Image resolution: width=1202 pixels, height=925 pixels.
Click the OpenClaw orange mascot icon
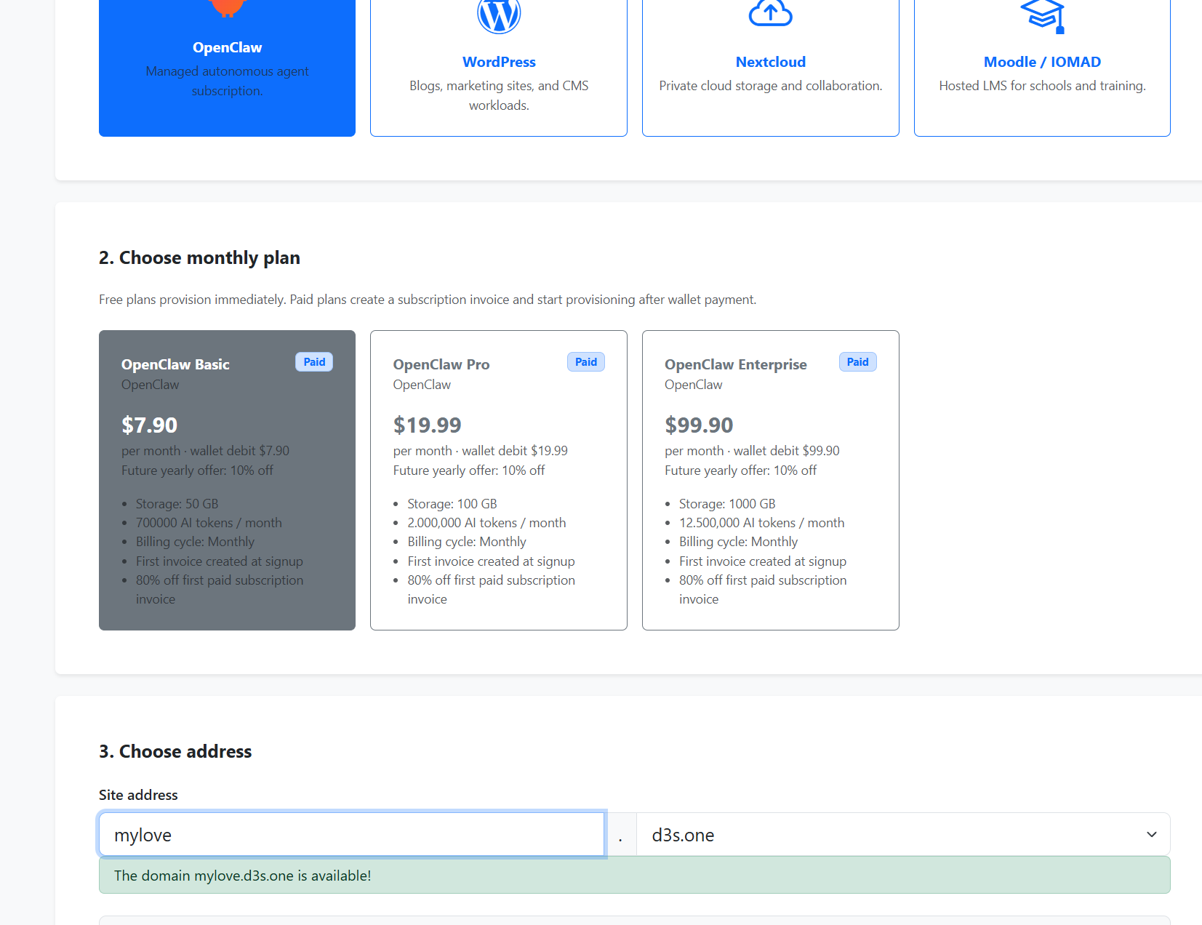(227, 7)
